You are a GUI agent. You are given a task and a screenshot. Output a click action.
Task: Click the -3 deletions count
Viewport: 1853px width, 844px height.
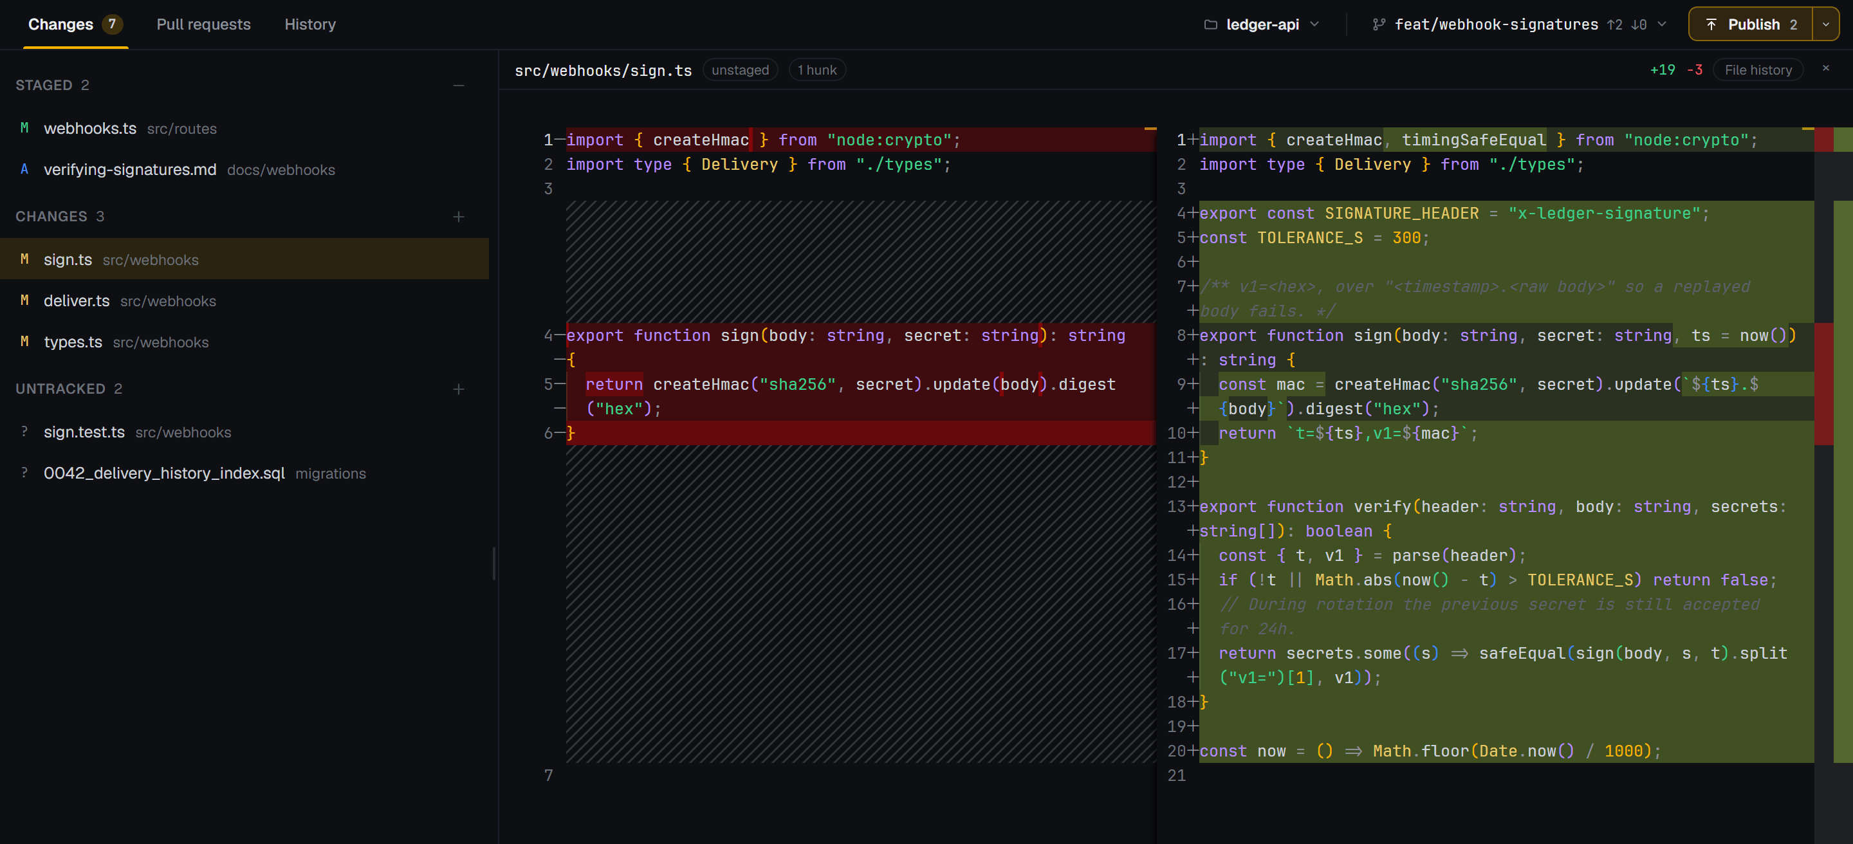1695,69
